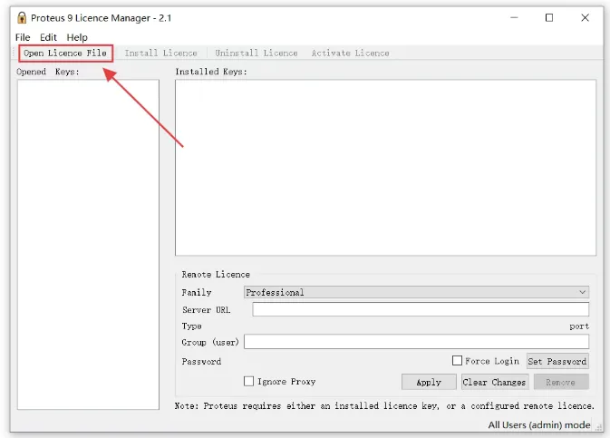Click the Group (user) input field
The image size is (610, 438).
click(x=416, y=342)
